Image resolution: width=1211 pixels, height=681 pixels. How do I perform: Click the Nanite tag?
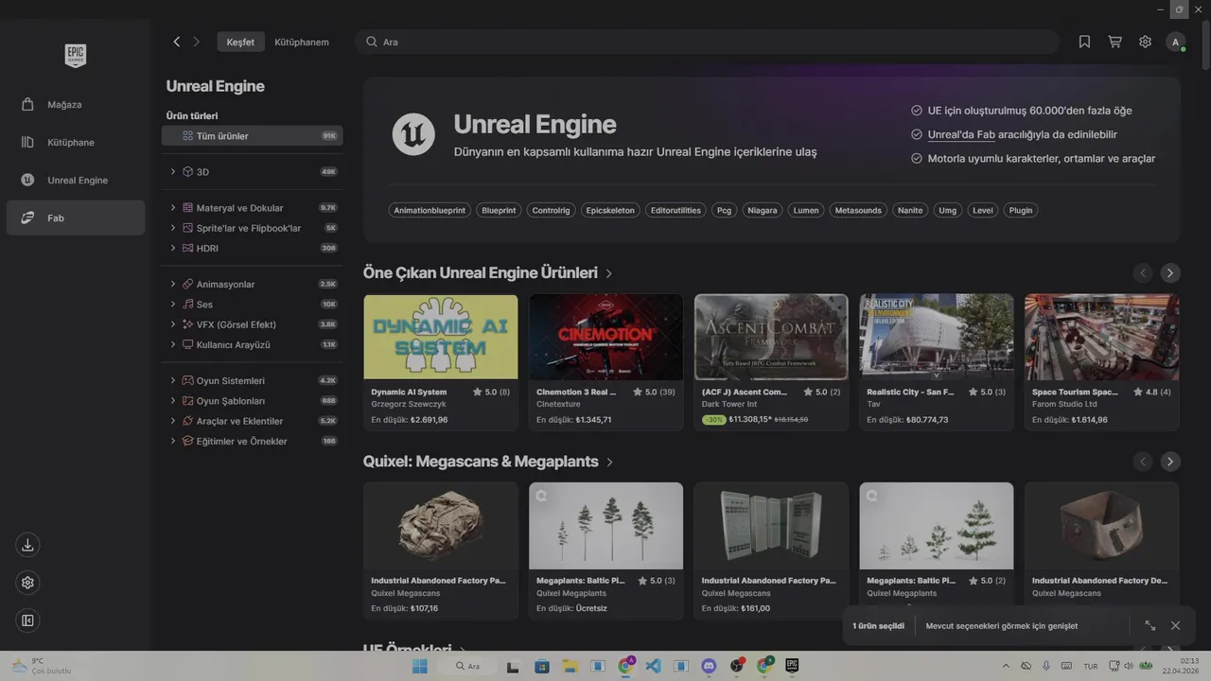pos(910,210)
